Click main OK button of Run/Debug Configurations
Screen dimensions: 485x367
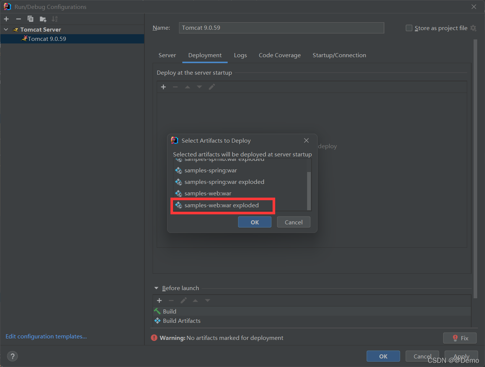pos(383,356)
